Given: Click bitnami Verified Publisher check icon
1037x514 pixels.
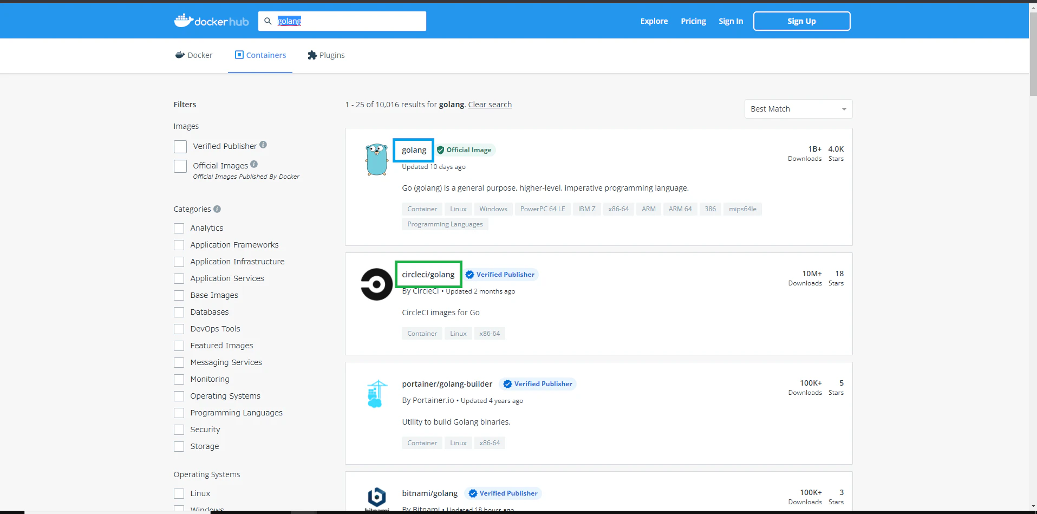Looking at the screenshot, I should coord(473,493).
